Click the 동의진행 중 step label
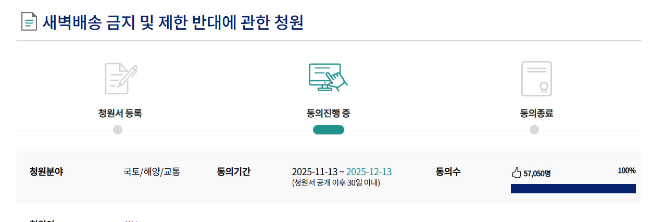Viewport: 665px width, 222px height. pos(328,113)
